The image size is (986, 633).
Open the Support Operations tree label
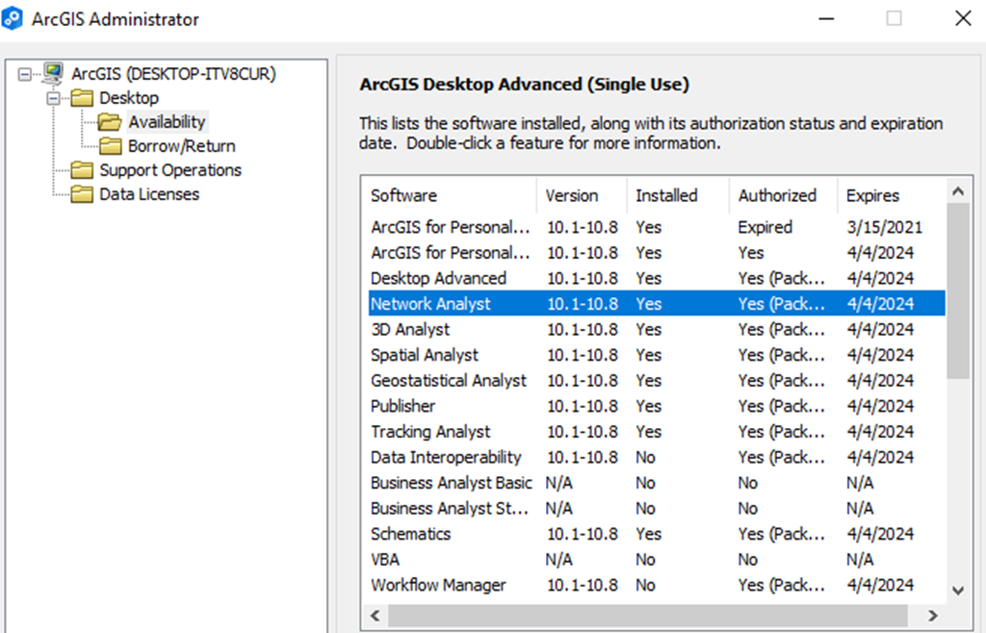coord(170,170)
